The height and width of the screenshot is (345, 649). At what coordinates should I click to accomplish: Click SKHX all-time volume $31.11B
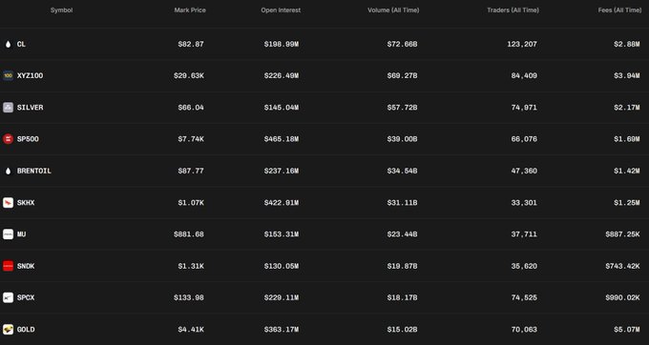403,203
